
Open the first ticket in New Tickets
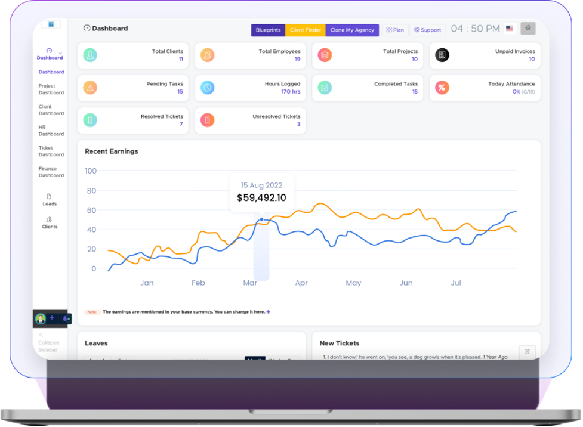pos(415,357)
